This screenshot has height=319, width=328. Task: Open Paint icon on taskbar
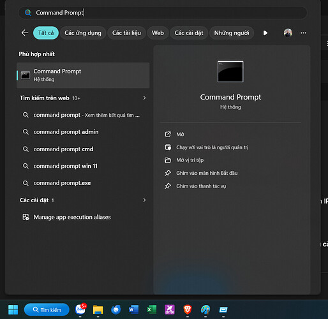tap(205, 309)
